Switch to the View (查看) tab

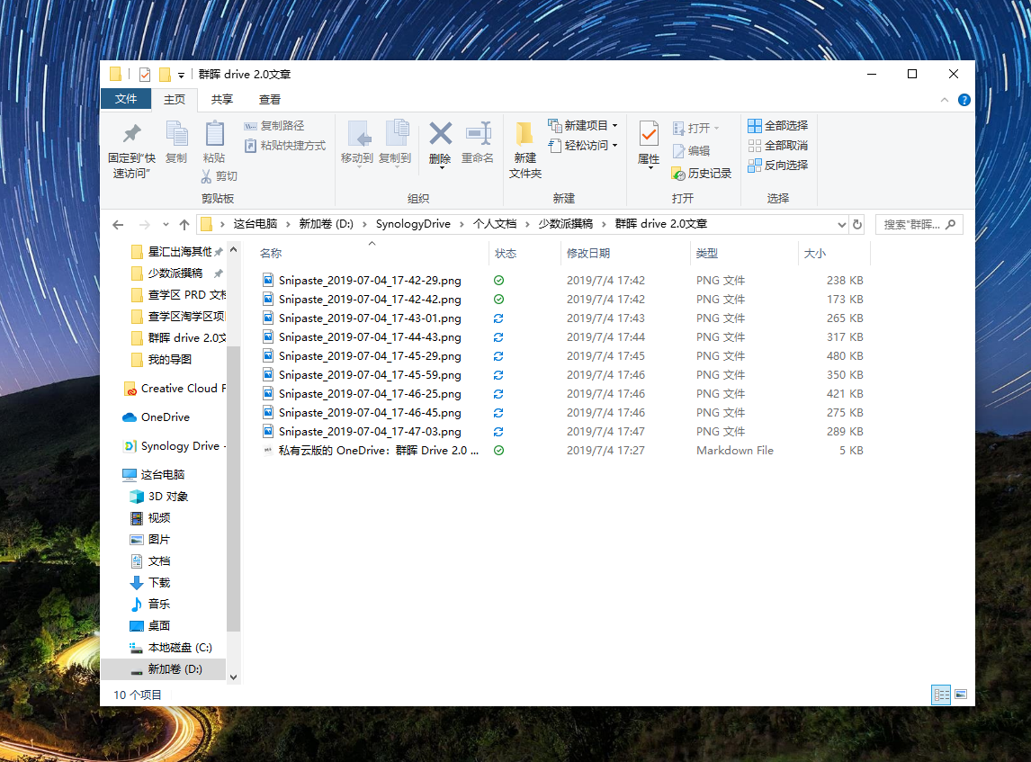pyautogui.click(x=270, y=99)
